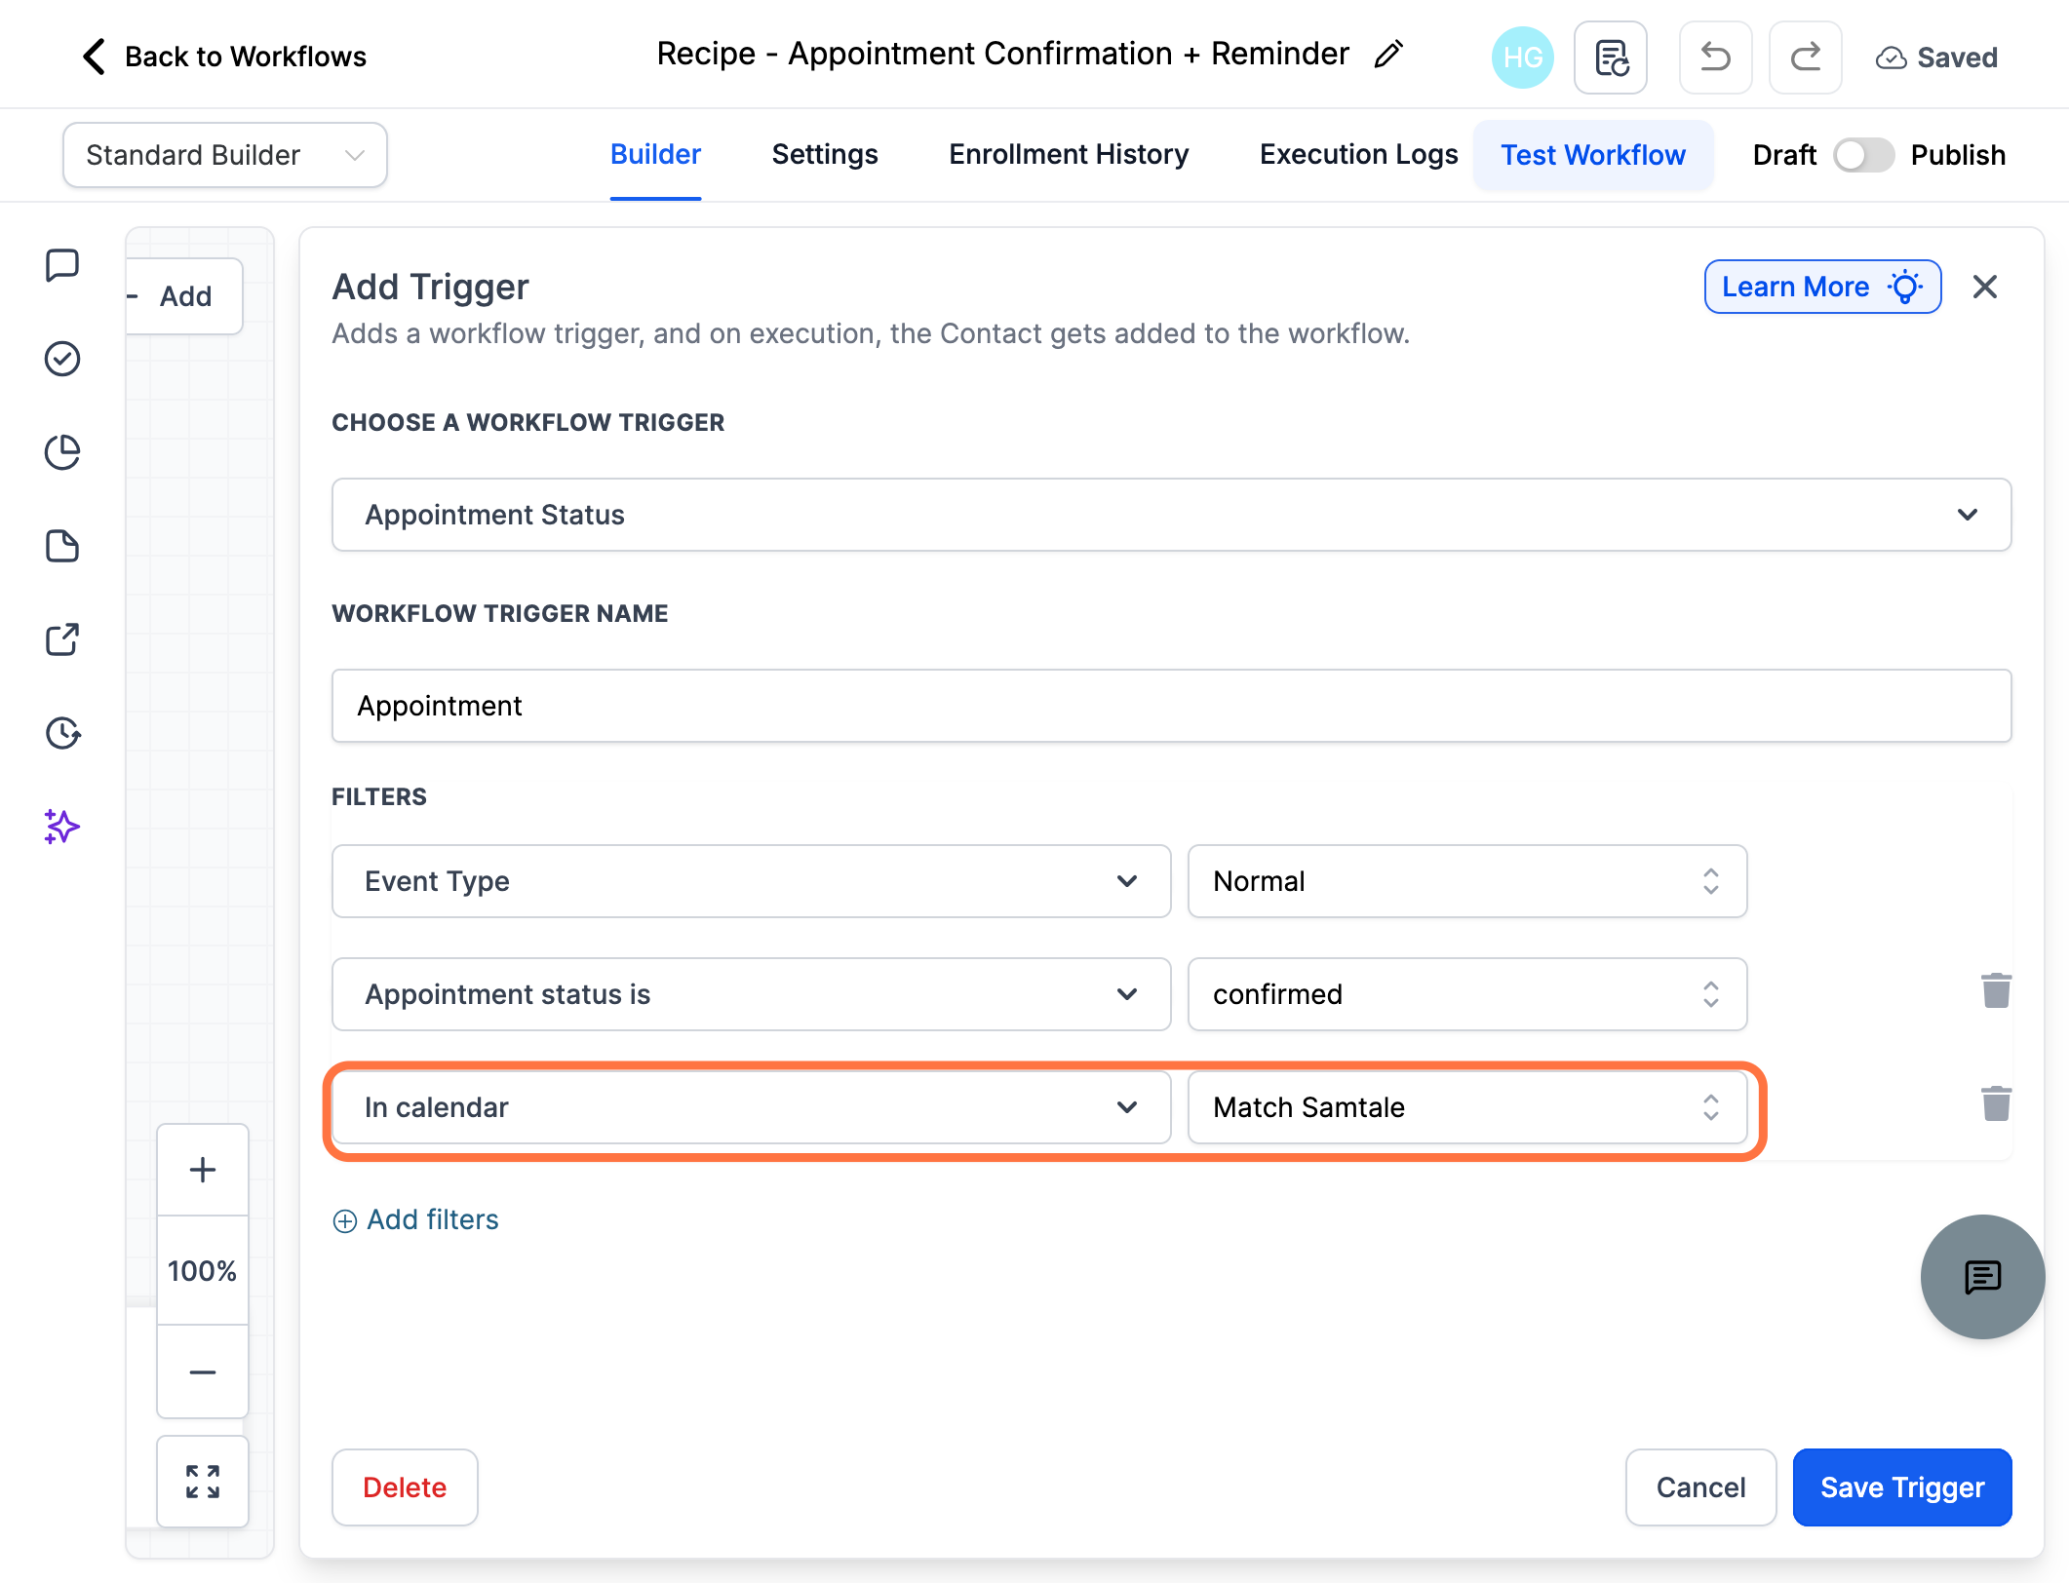Screen dimensions: 2069x1583
Task: Click the sticky note sidebar icon
Action: (62, 546)
